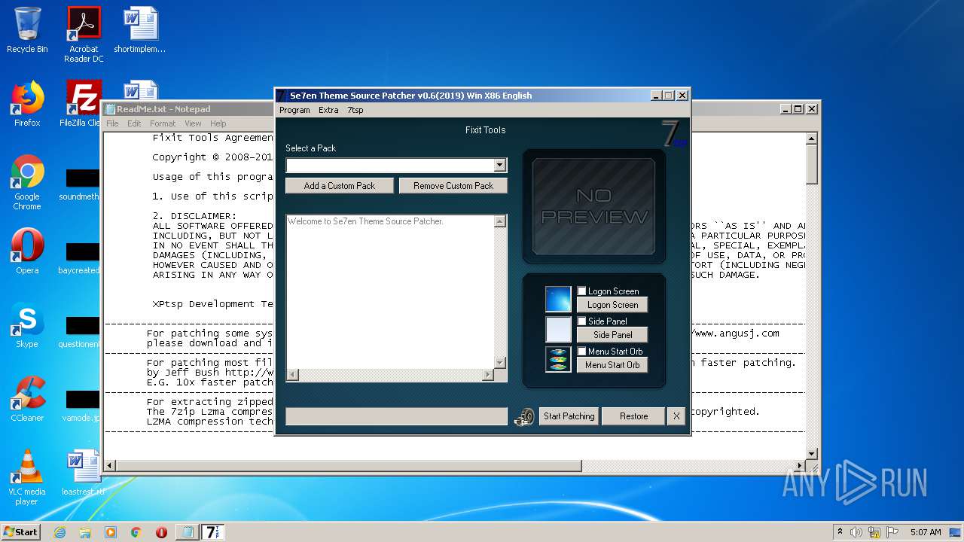
Task: Click the Logon Screen preview thumbnail
Action: pyautogui.click(x=558, y=299)
